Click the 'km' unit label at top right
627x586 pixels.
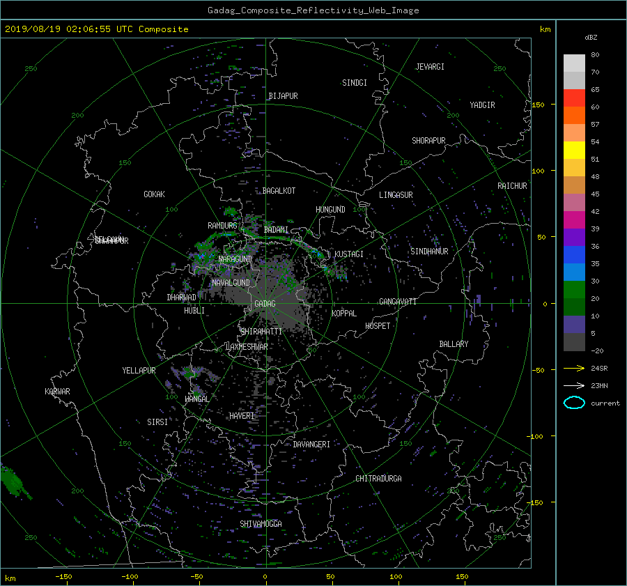pyautogui.click(x=545, y=29)
